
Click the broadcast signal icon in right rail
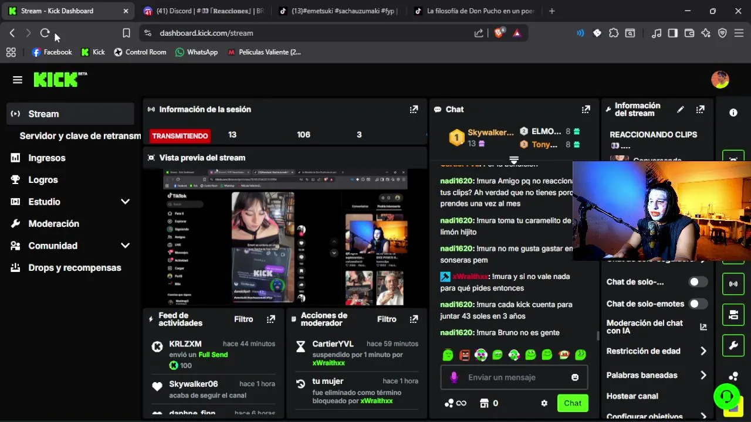[733, 284]
